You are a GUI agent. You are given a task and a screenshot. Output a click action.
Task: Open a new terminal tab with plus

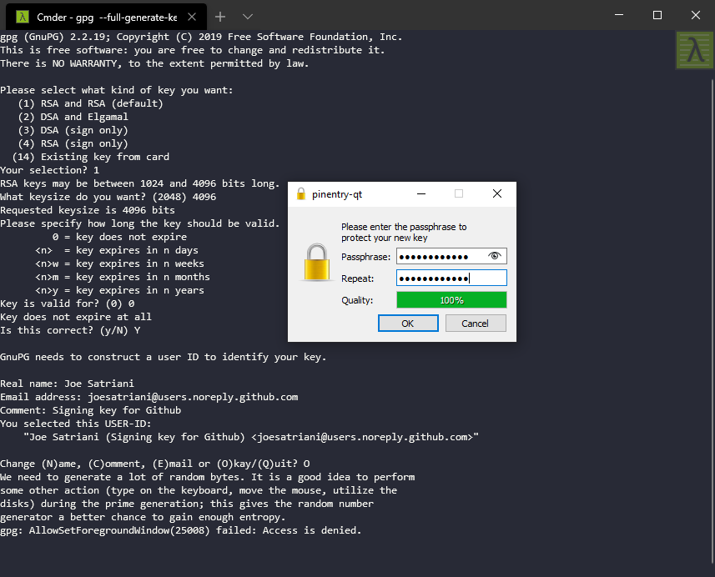click(x=220, y=17)
